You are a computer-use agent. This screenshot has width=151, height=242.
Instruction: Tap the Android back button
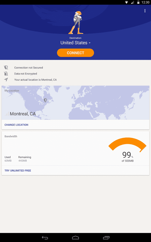45,238
